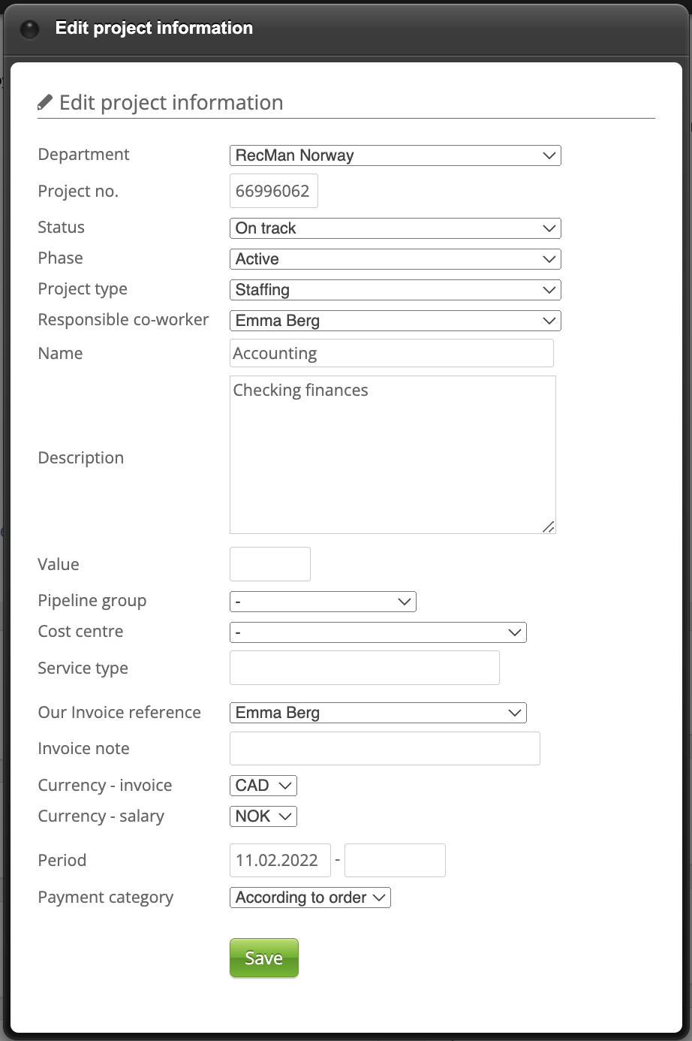Open the Payment category dropdown
The height and width of the screenshot is (1041, 692).
click(x=310, y=898)
